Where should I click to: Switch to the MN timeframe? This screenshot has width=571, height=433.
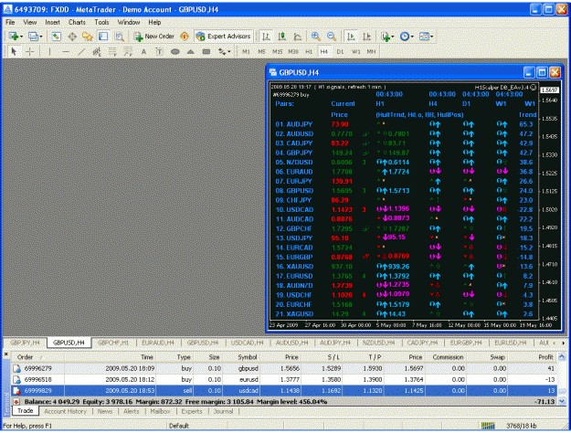[x=371, y=52]
